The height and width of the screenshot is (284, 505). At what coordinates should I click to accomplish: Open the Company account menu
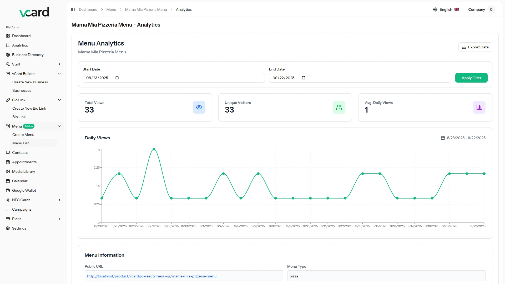(482, 9)
